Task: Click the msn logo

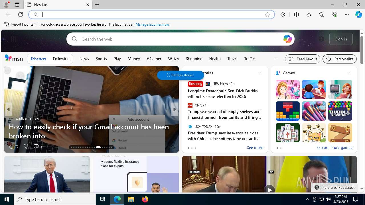Action: coord(14,58)
